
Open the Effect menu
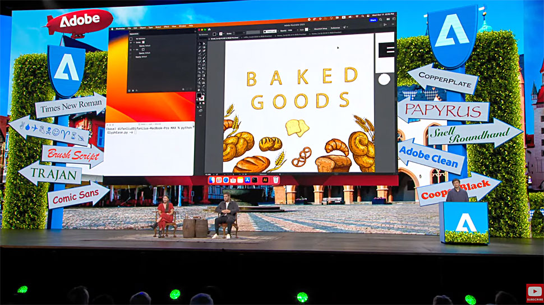point(167,27)
